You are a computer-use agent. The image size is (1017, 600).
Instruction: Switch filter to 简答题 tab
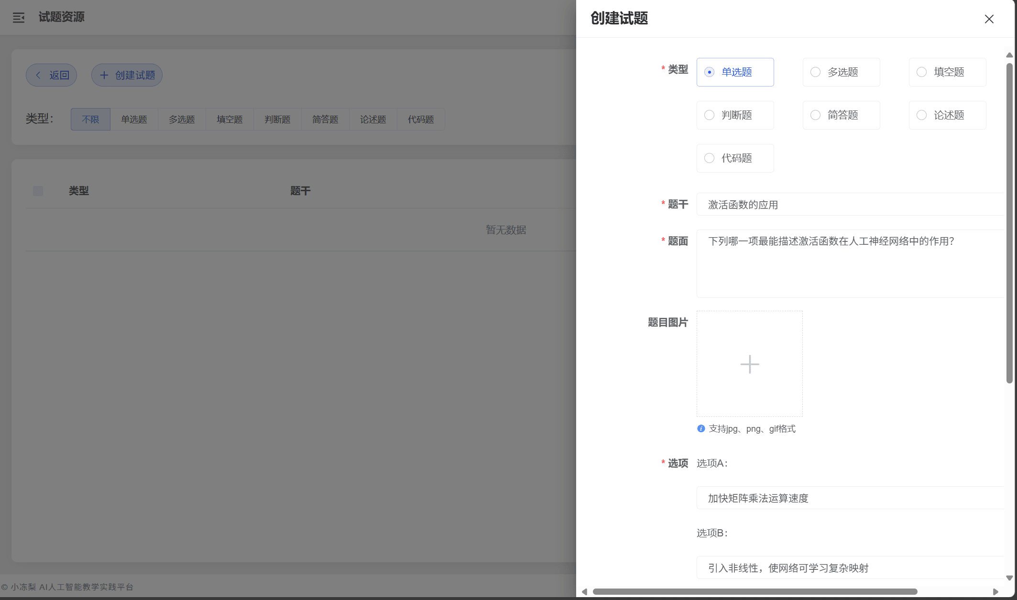(325, 120)
